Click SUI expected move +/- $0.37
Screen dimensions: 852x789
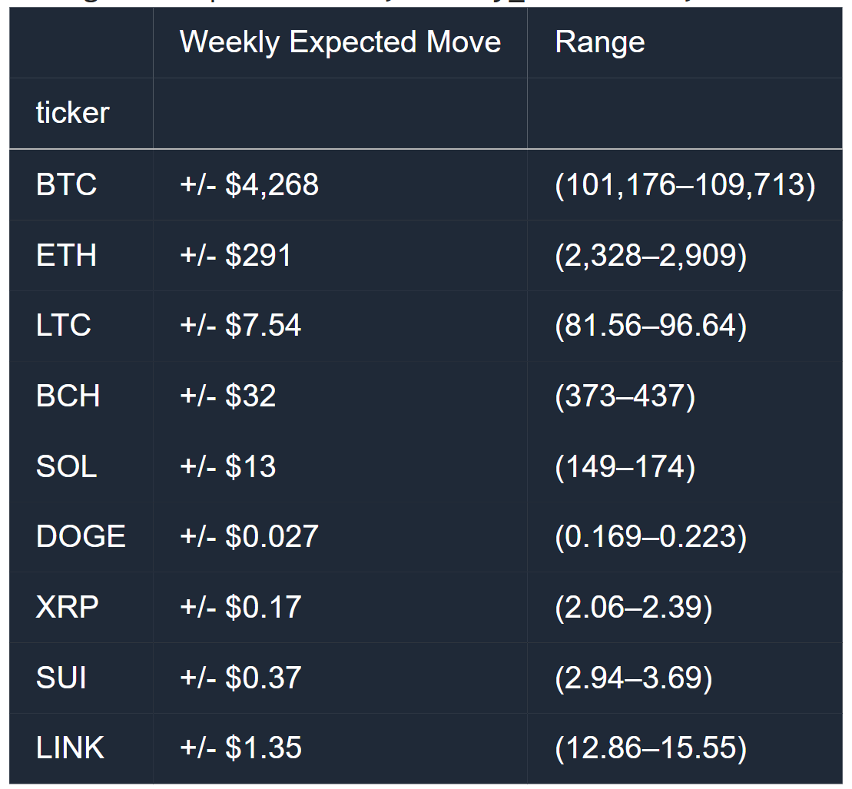tap(240, 678)
